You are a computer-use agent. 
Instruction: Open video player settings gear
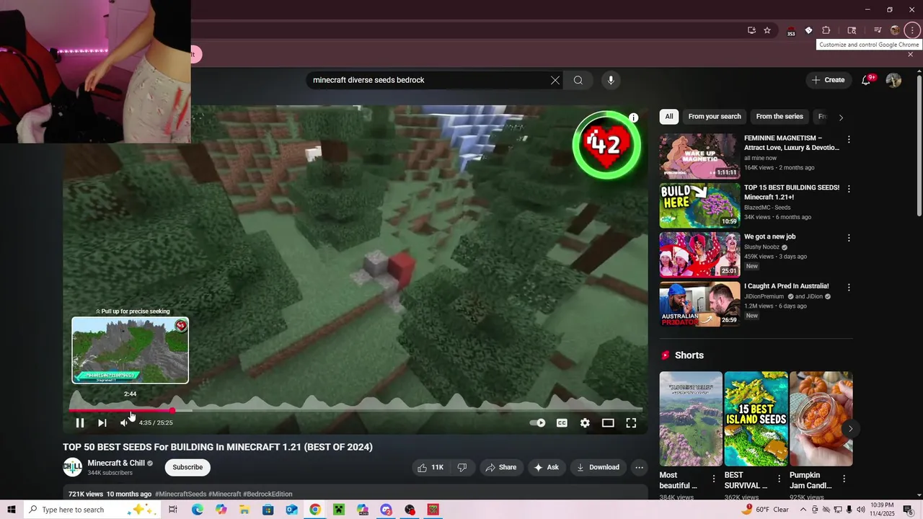click(x=585, y=423)
